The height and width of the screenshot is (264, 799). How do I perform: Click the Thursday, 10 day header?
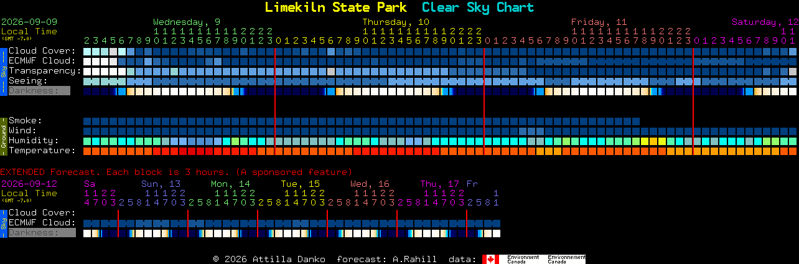point(396,21)
